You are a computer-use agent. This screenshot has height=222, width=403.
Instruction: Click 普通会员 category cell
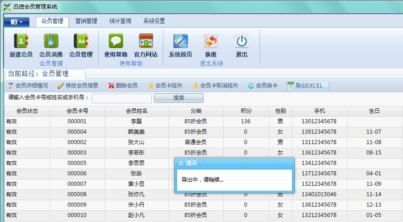click(x=196, y=142)
